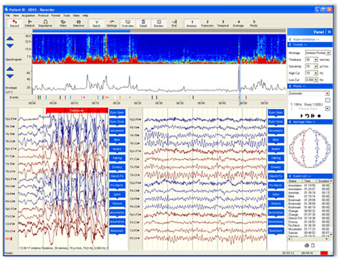This screenshot has width=341, height=261.
Task: Click the photic step up button above the down arrow
Action: pyautogui.click(x=328, y=100)
